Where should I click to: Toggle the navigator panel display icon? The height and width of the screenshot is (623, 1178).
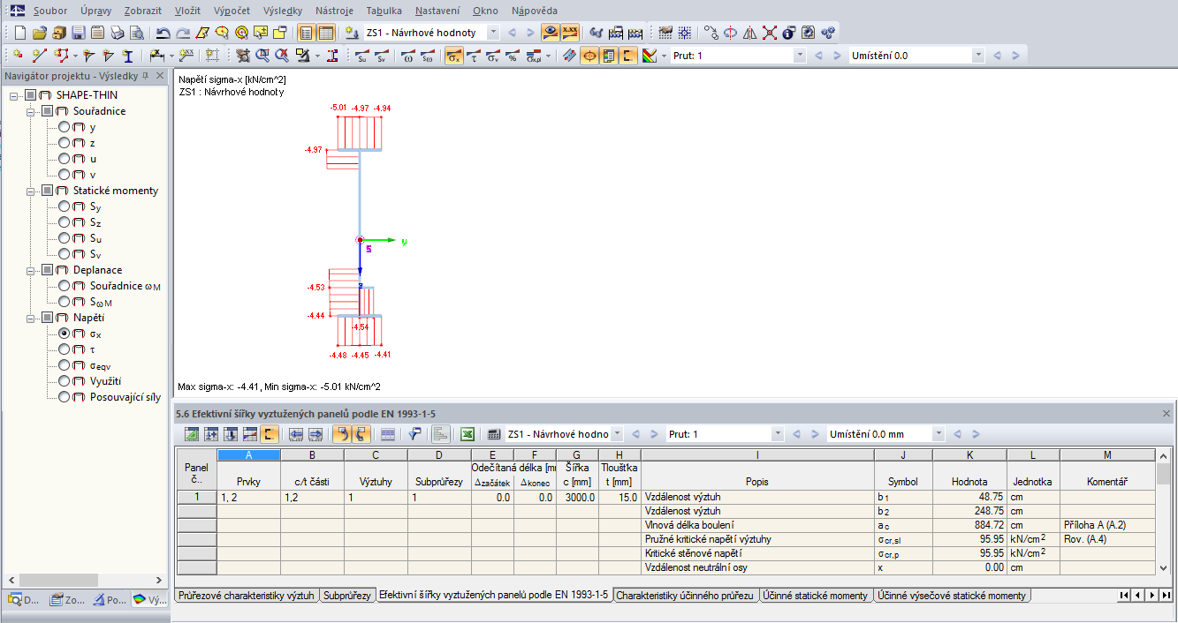(306, 33)
